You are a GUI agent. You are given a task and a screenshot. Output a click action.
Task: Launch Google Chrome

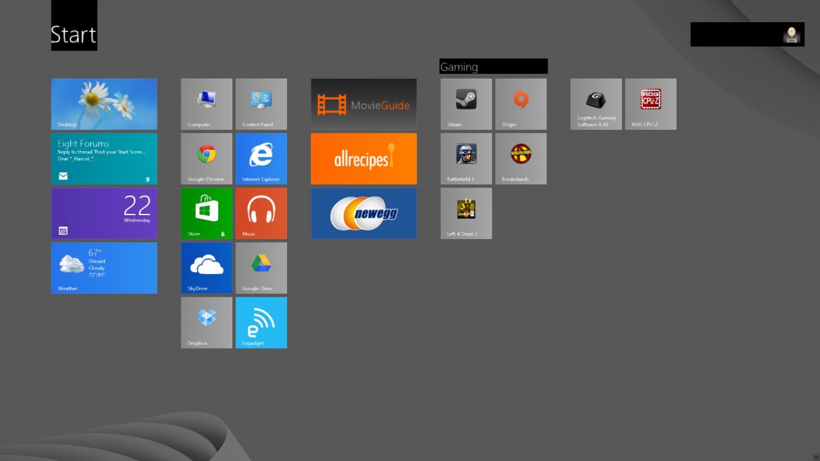pos(207,159)
